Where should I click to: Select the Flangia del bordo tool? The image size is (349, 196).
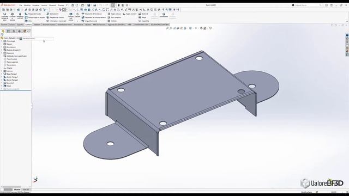pyautogui.click(x=33, y=14)
